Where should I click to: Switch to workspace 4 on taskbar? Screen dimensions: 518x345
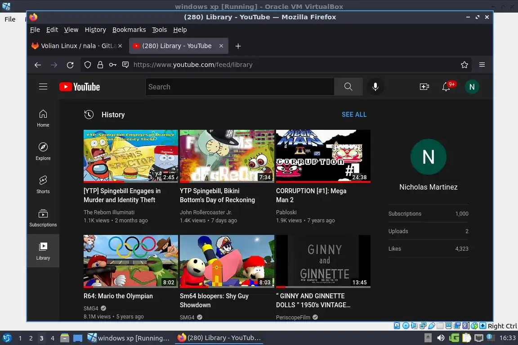pos(52,338)
